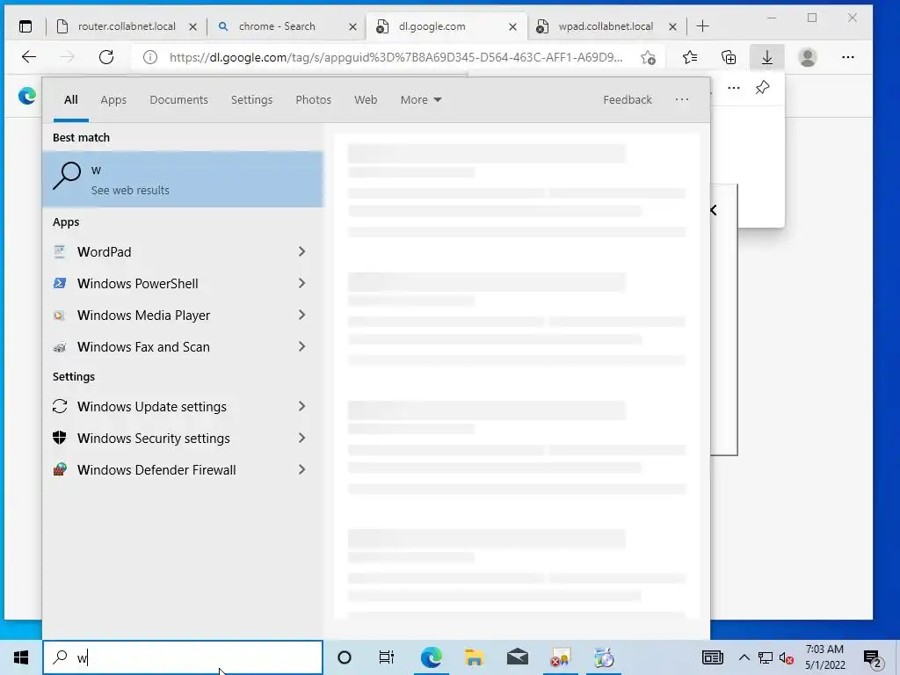Open Edge Settings and more menu
This screenshot has width=900, height=675.
coord(848,57)
